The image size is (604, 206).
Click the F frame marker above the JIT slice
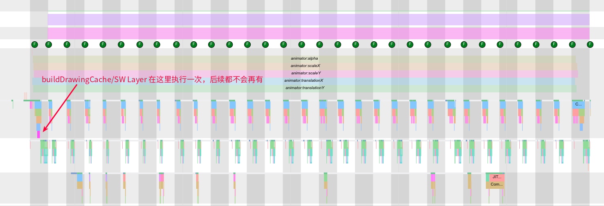499,44
